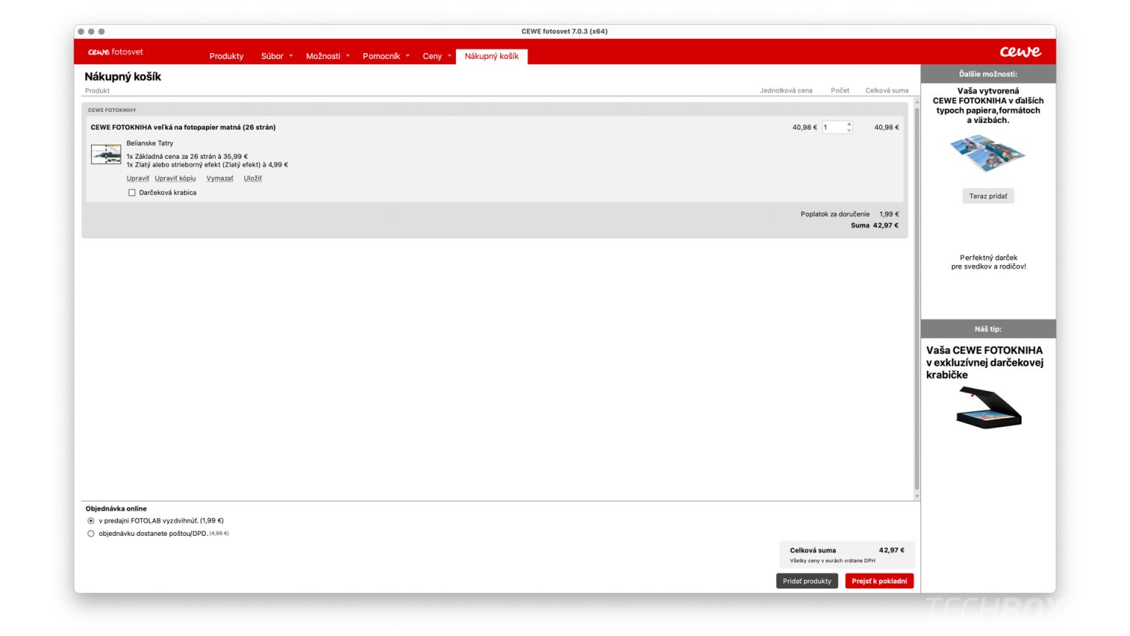Click the CEWE FOTOKNIHY section label

[113, 110]
